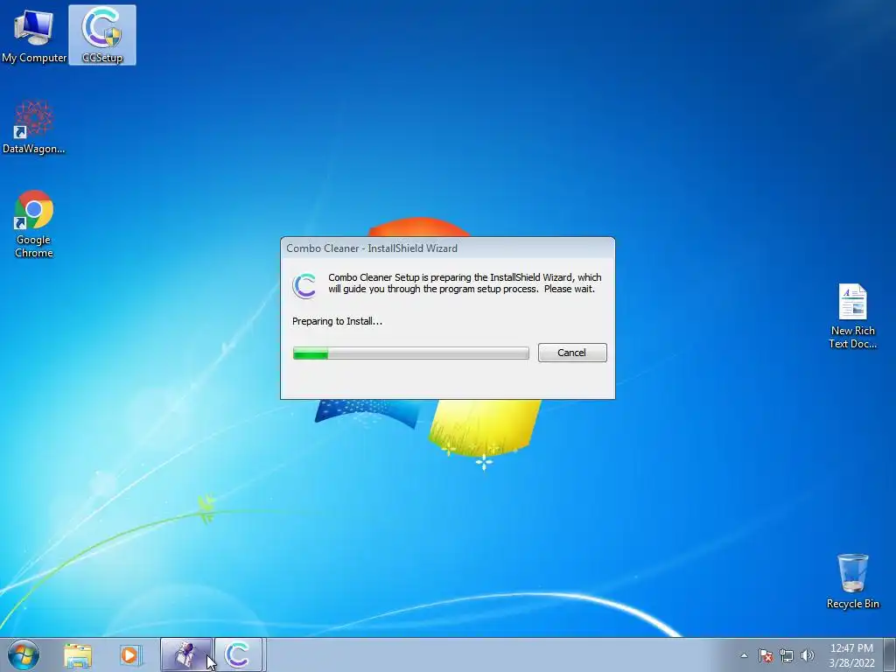Open Action Center flag icon
This screenshot has height=672, width=896.
coord(766,655)
